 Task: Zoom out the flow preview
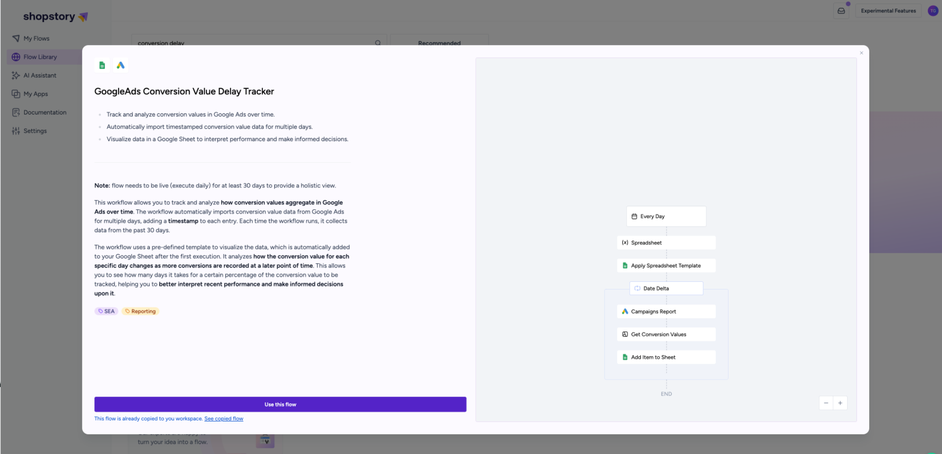(x=826, y=403)
